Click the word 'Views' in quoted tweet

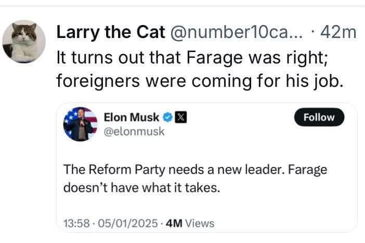click(200, 223)
